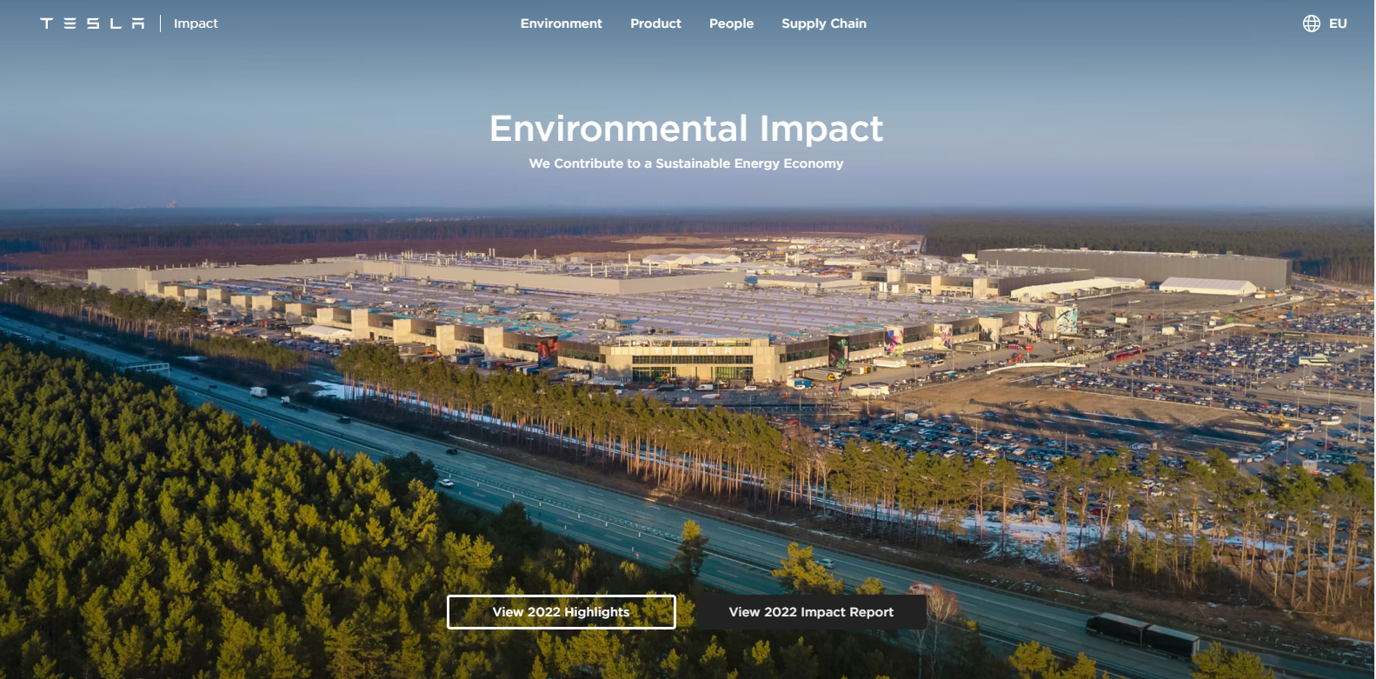Screen dimensions: 1376x679
Task: Click the white van on the highway
Action: click(x=258, y=392)
